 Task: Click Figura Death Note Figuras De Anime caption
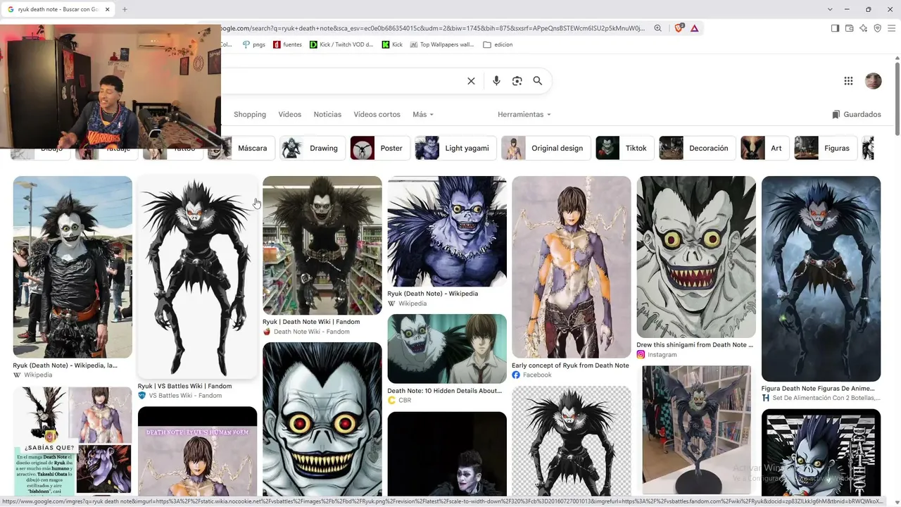click(818, 388)
